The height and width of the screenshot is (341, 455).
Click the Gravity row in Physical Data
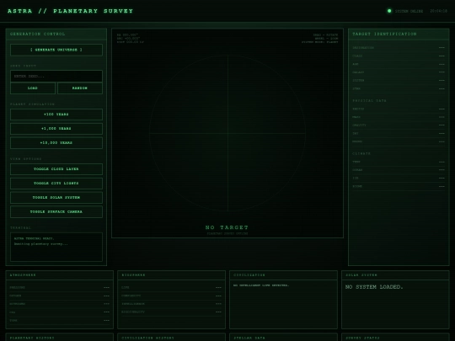point(399,125)
